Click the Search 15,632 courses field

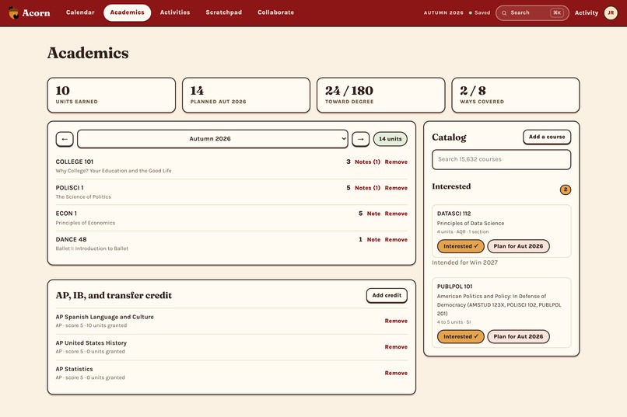[502, 159]
